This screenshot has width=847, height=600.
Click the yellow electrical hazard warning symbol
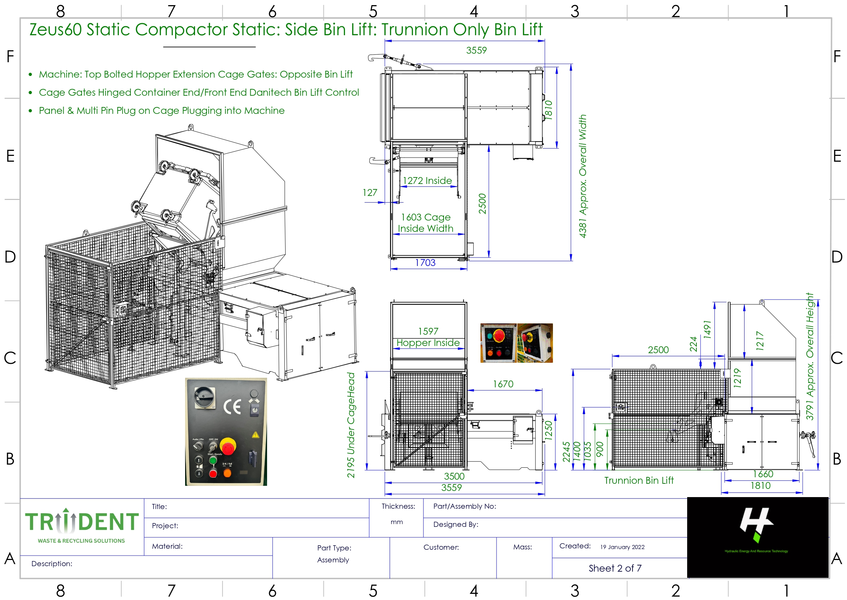click(x=255, y=435)
